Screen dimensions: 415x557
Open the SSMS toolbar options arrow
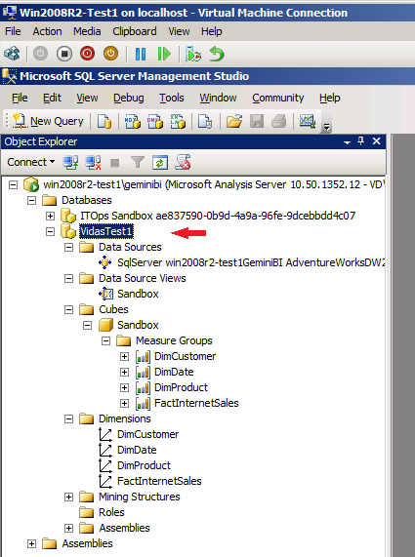click(326, 127)
